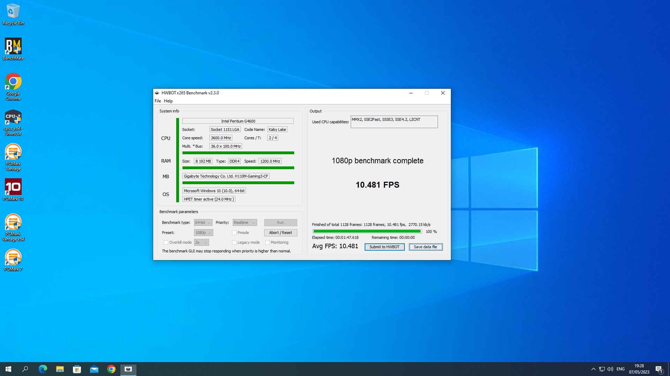This screenshot has width=670, height=376.
Task: Open File Explorer from the taskbar
Action: tap(60, 369)
